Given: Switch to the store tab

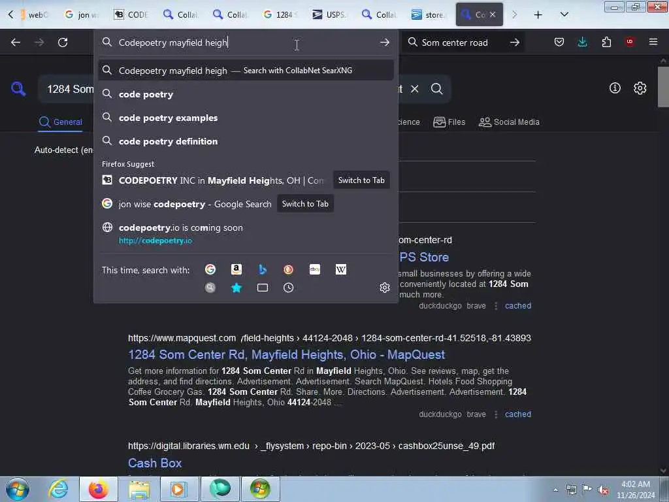Looking at the screenshot, I should tap(428, 14).
